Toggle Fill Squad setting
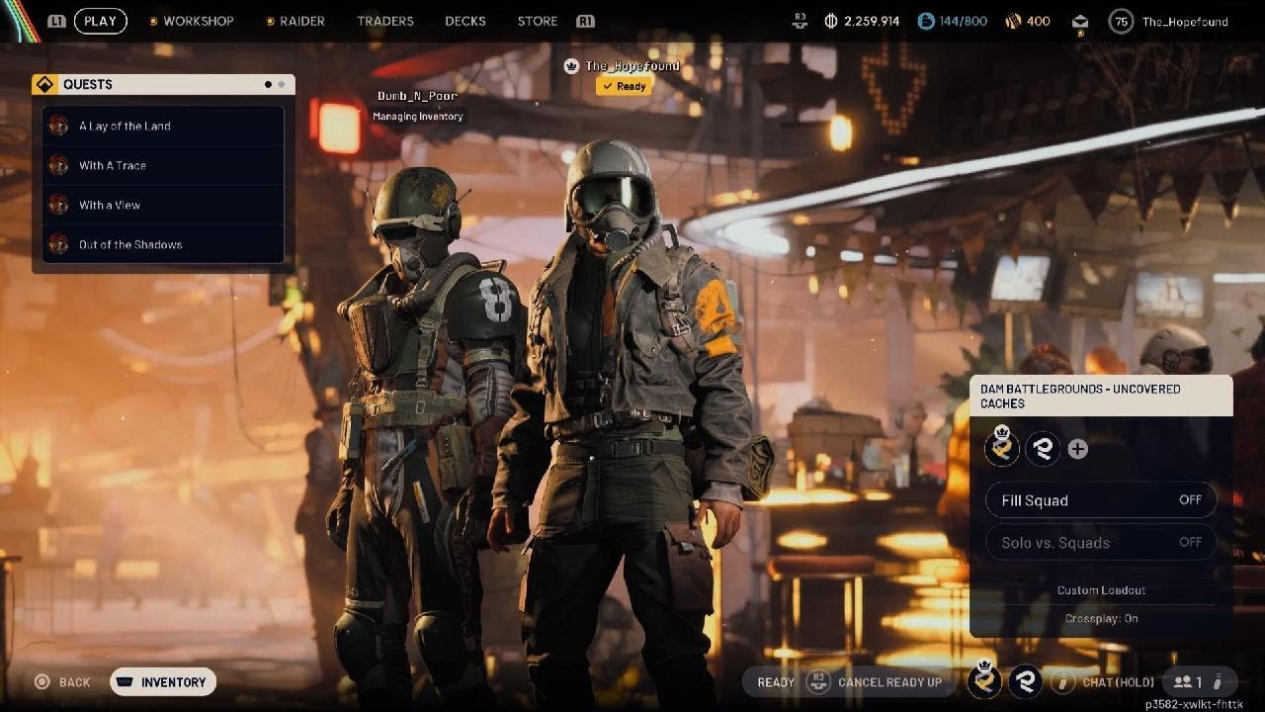The height and width of the screenshot is (712, 1265). click(x=1101, y=500)
